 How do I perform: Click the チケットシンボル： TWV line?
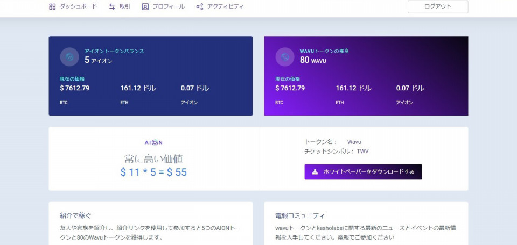[x=337, y=152]
